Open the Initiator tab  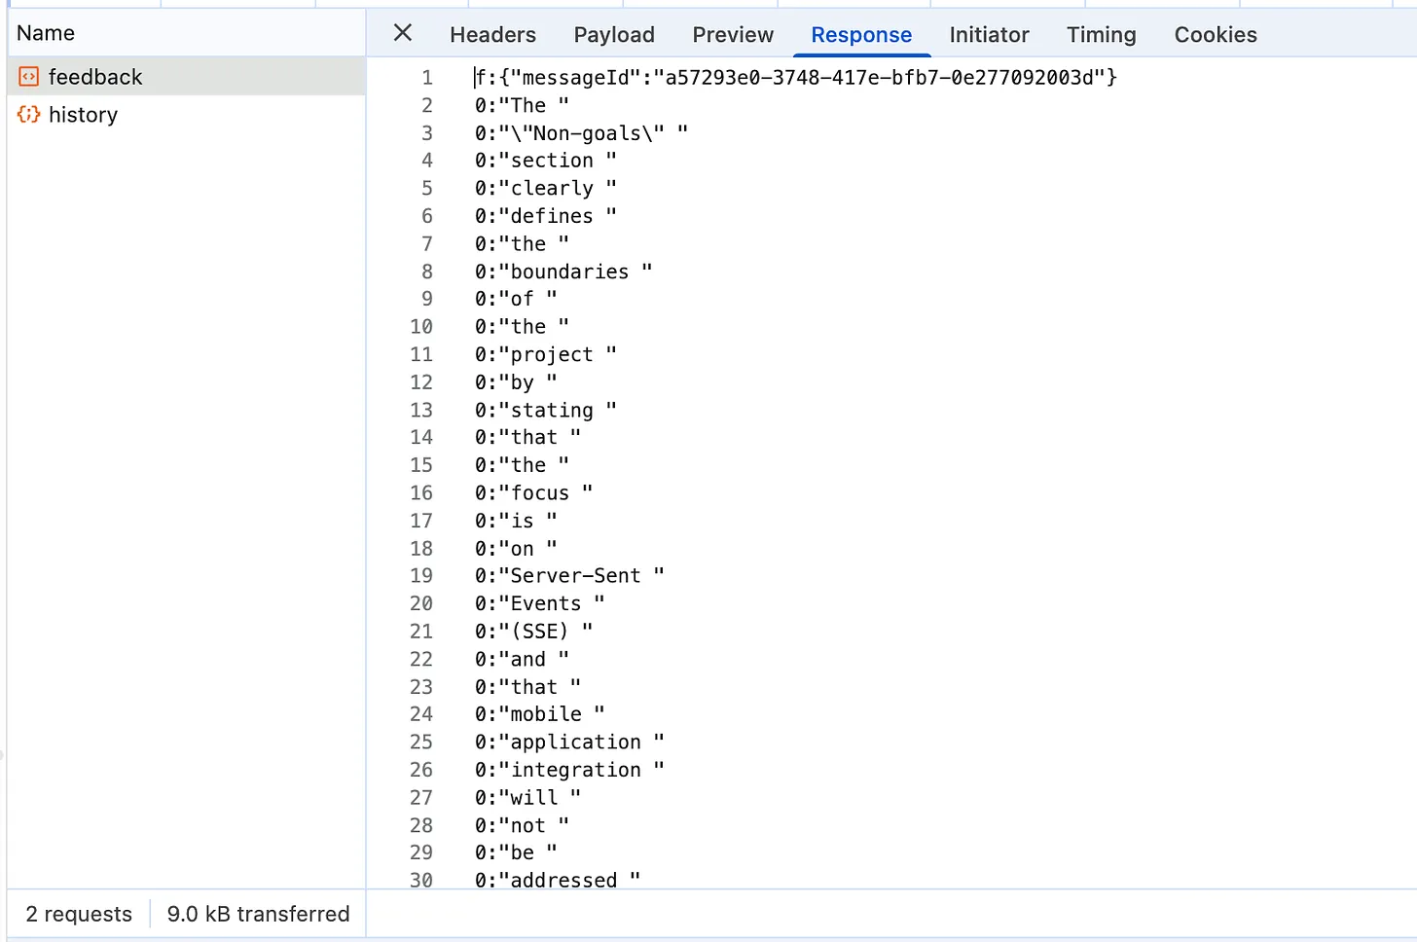989,35
